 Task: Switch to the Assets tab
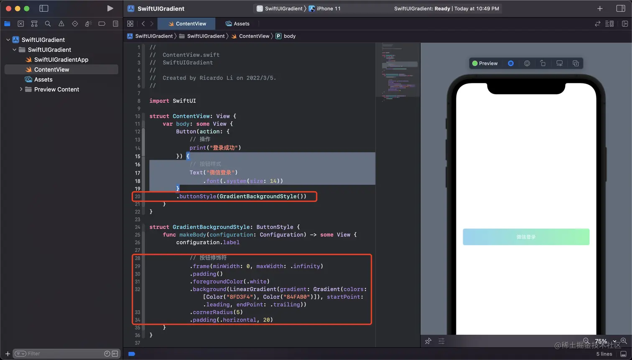click(x=237, y=24)
